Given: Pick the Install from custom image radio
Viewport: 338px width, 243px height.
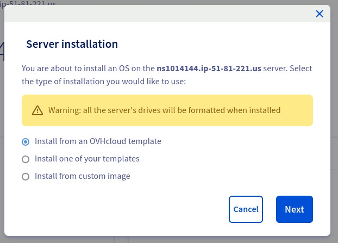Looking at the screenshot, I should tap(26, 177).
